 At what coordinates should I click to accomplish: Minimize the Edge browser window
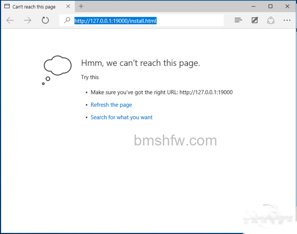click(253, 6)
